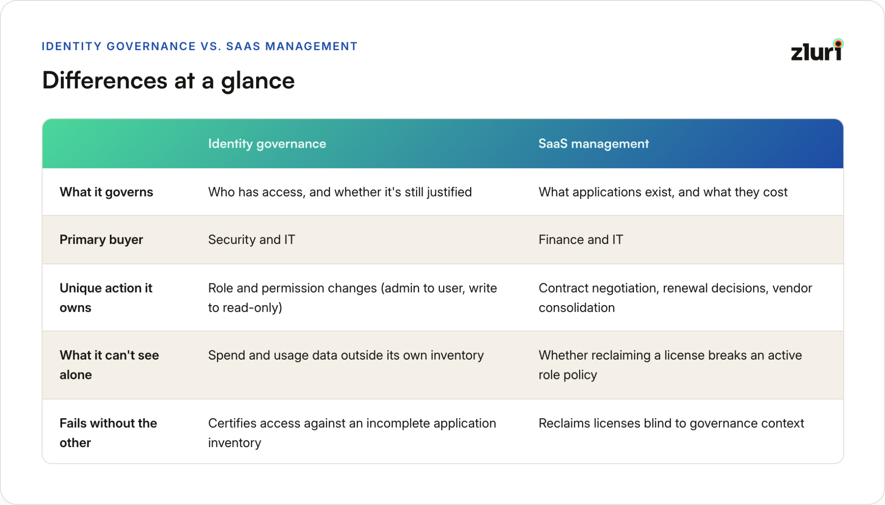This screenshot has width=885, height=505.
Task: Click the Zluri logo
Action: (x=817, y=50)
